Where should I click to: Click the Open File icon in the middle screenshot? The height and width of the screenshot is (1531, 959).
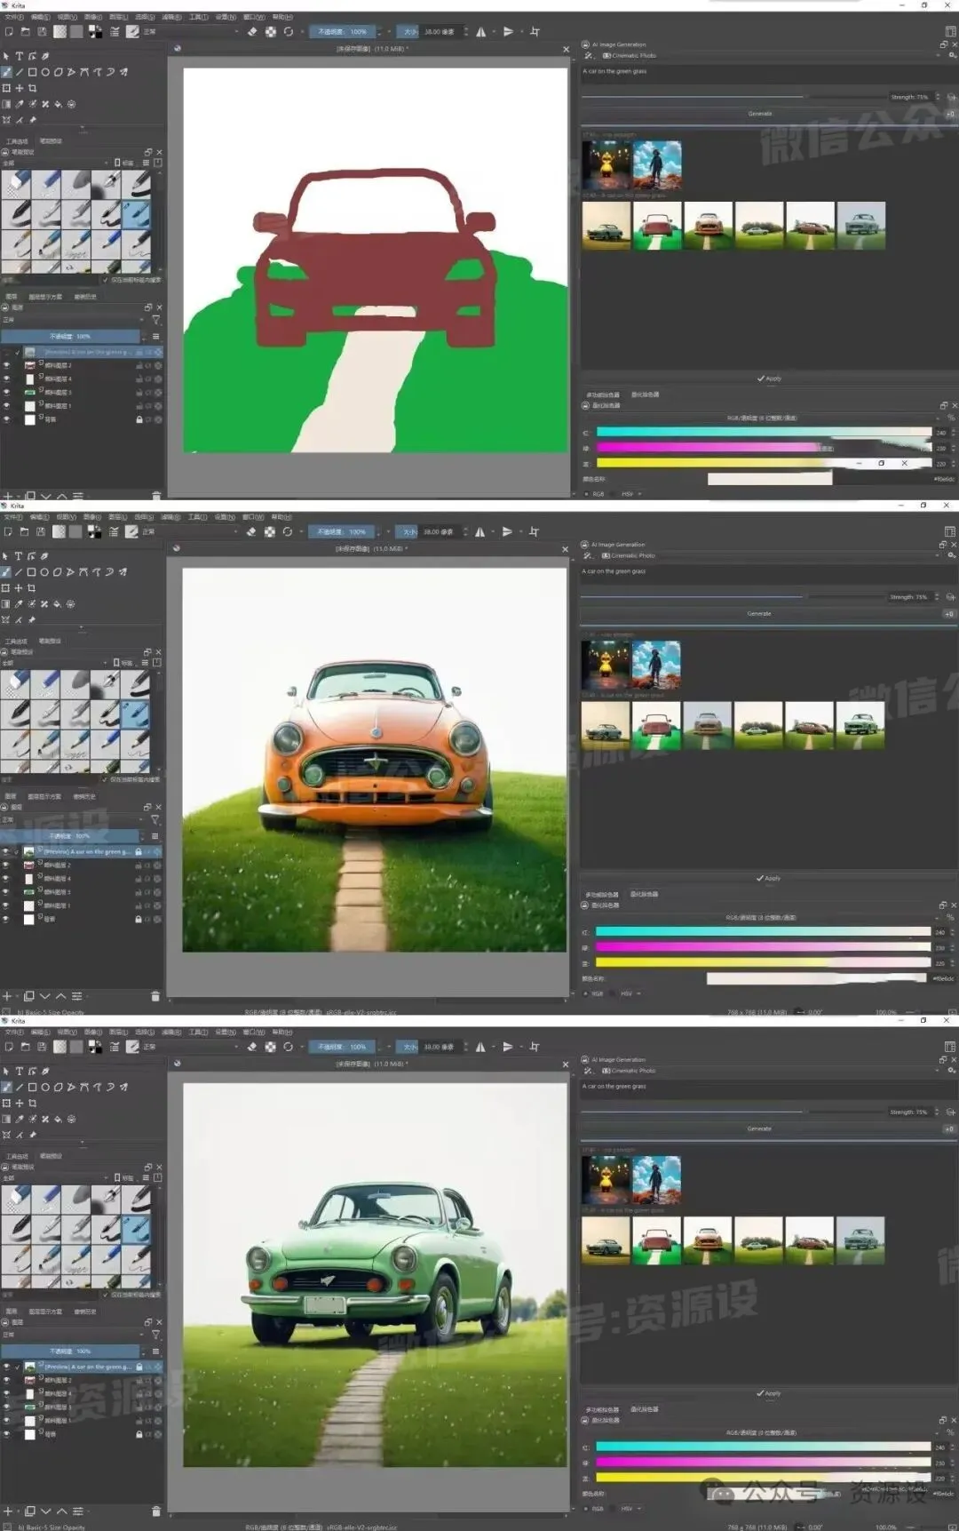click(x=25, y=531)
